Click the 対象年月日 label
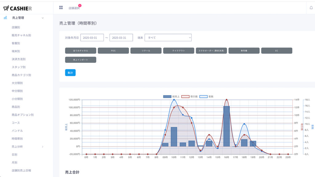This screenshot has width=315, height=177. [x=72, y=38]
